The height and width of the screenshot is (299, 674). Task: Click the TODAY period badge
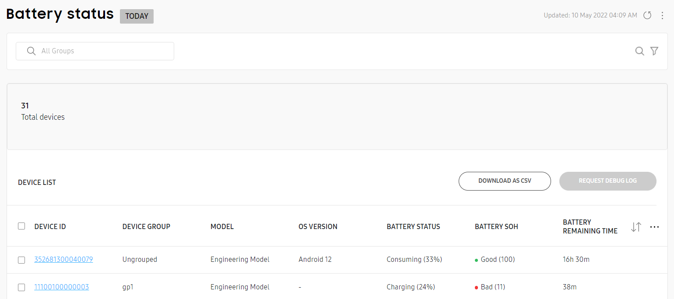[x=137, y=16]
